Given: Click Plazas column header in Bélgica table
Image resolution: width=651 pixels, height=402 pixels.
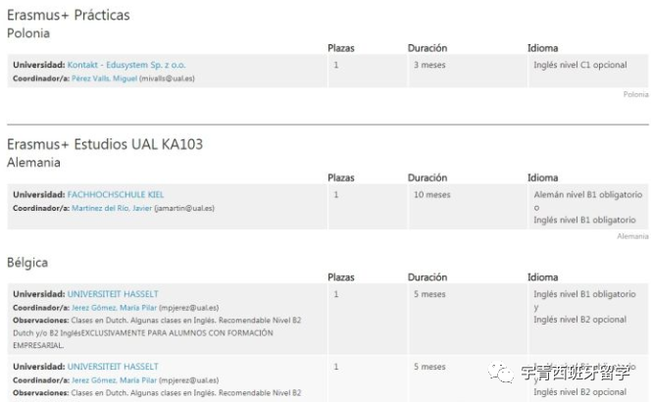Looking at the screenshot, I should (x=341, y=277).
